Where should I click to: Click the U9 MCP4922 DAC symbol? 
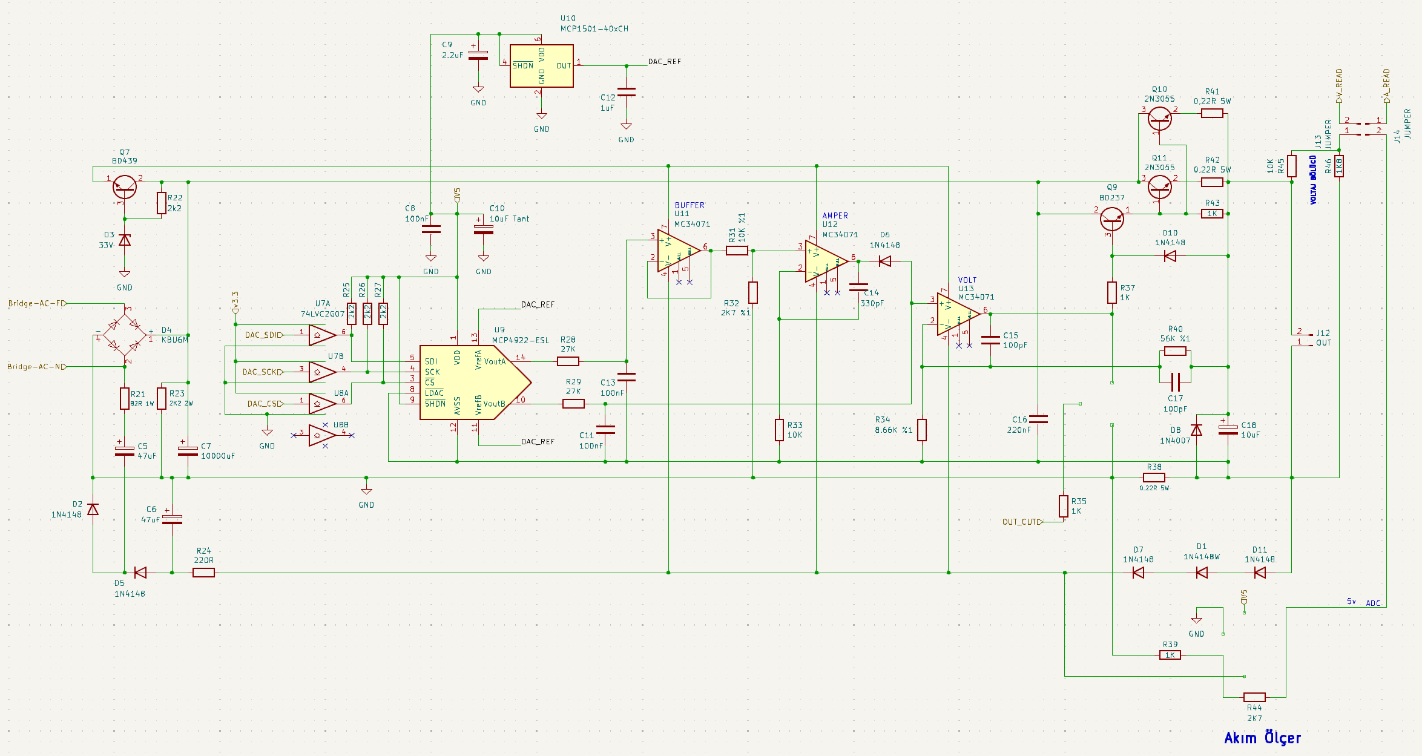pyautogui.click(x=475, y=383)
